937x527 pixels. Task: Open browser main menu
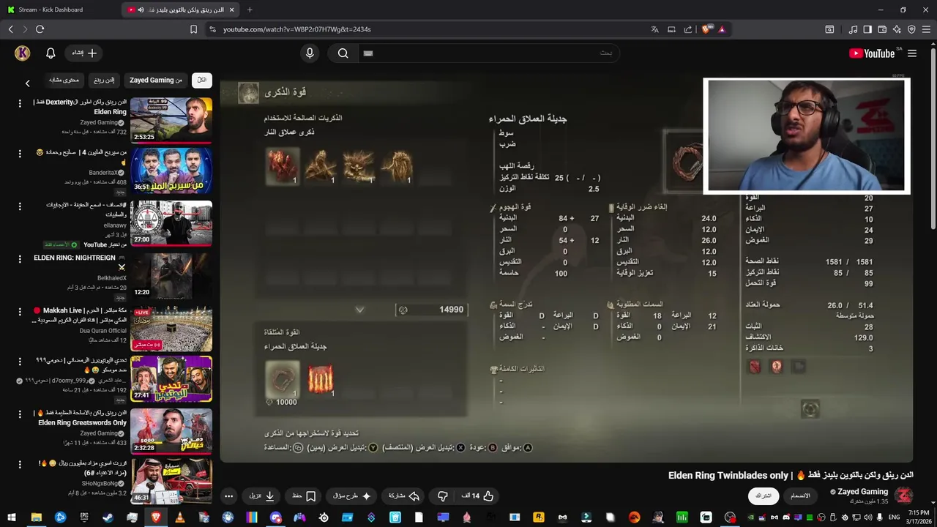point(926,29)
